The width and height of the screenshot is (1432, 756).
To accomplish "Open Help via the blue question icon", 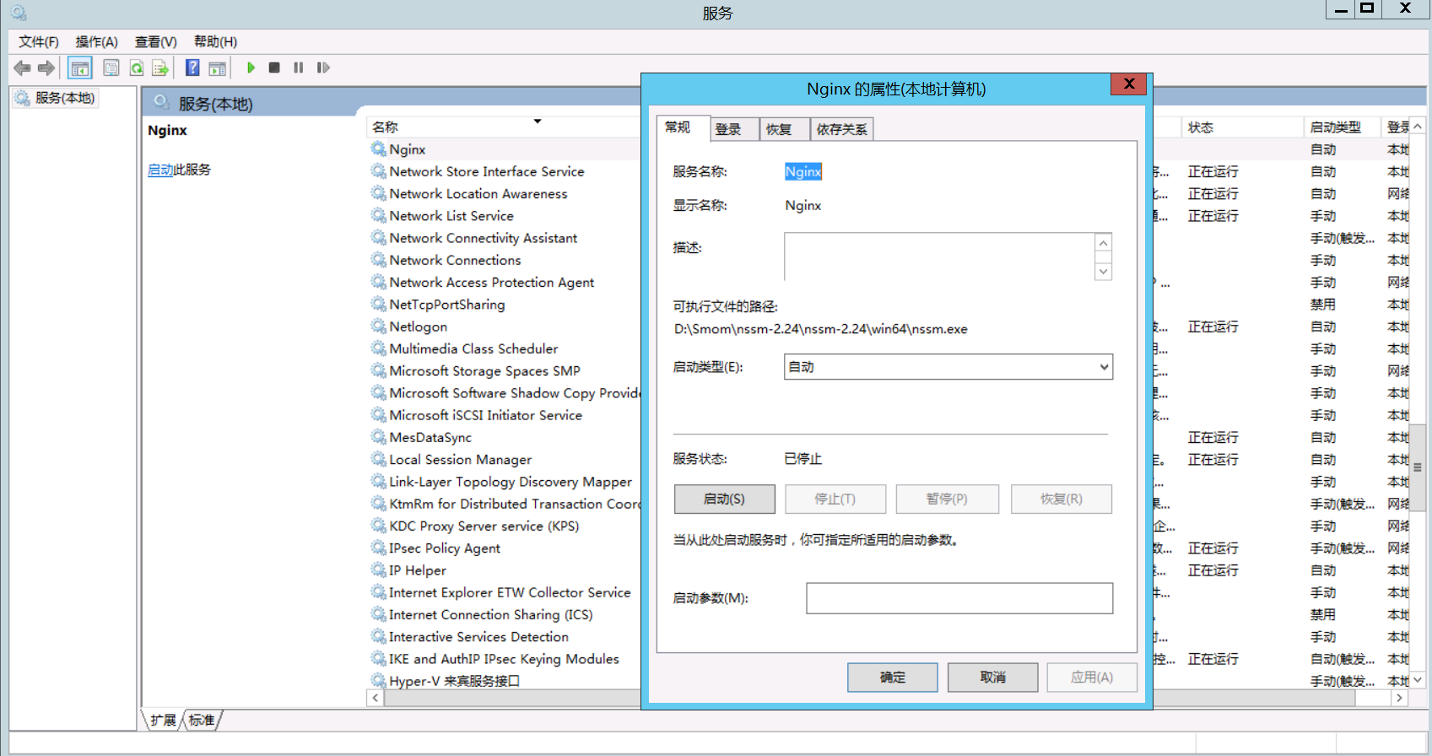I will pos(192,67).
